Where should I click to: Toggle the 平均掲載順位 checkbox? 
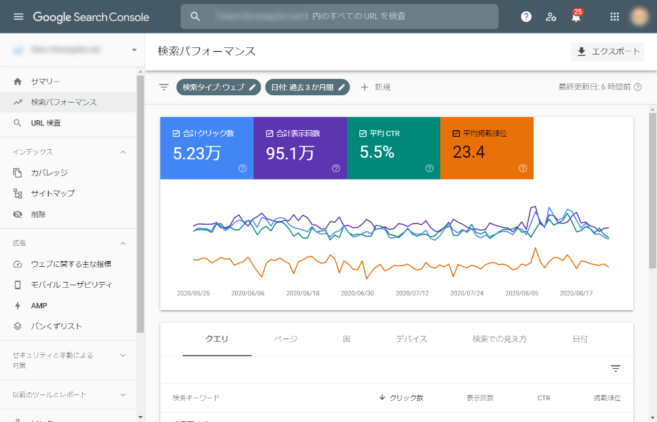point(457,133)
